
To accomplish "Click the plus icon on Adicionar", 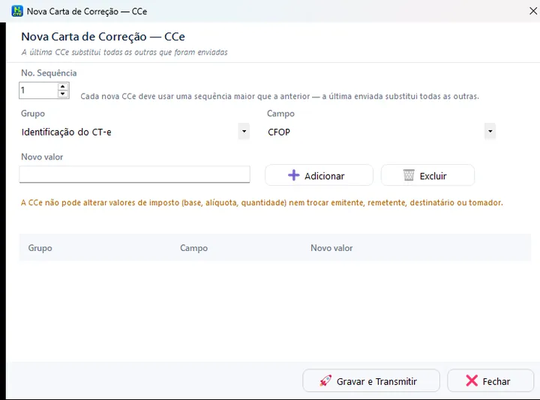I will (294, 175).
